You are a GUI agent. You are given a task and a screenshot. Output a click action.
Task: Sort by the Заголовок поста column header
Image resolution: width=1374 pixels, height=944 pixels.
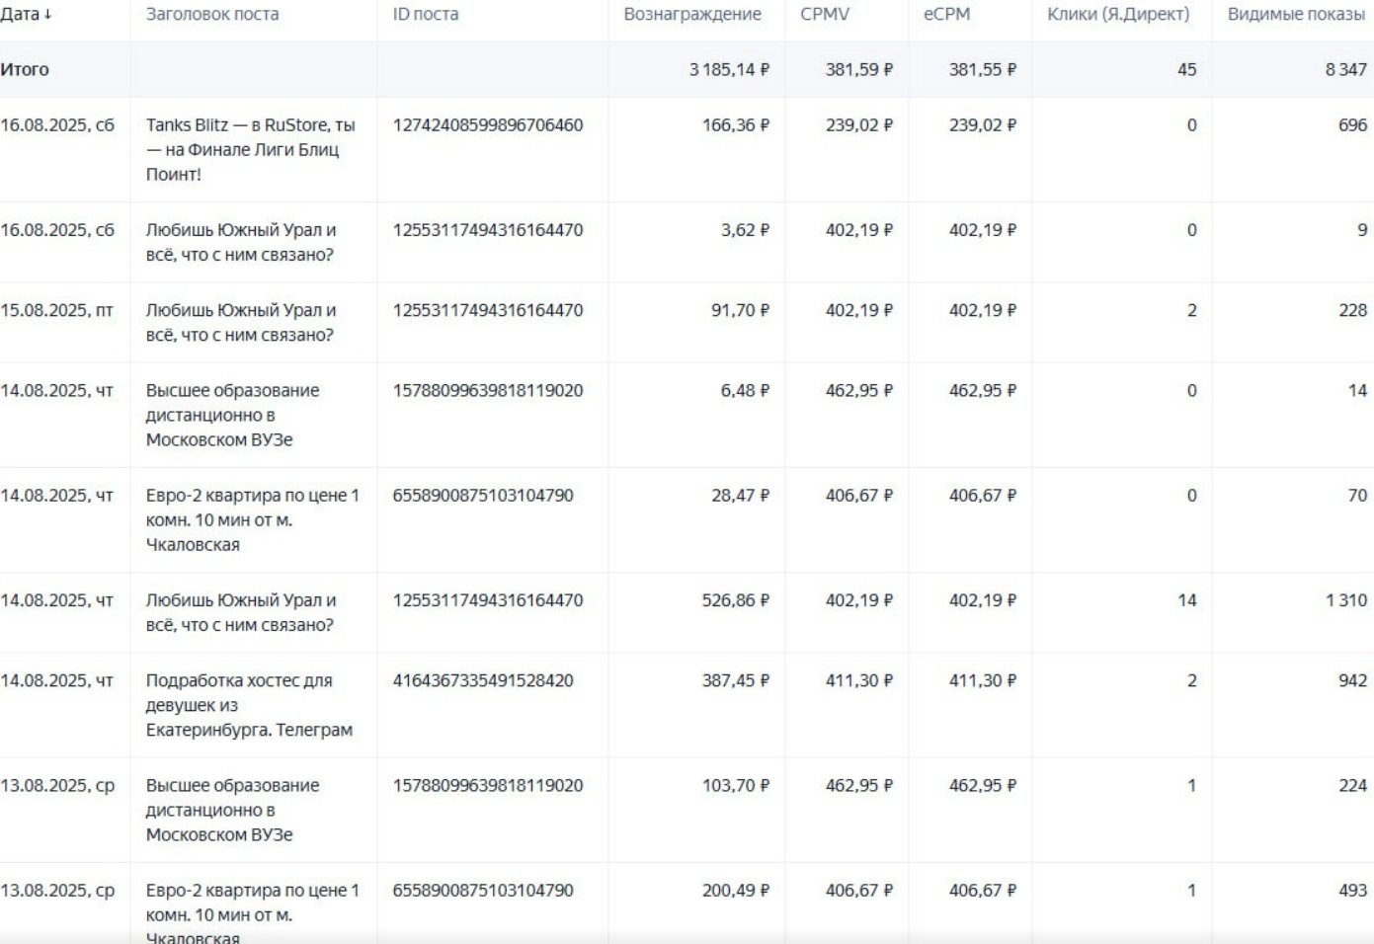pos(212,15)
